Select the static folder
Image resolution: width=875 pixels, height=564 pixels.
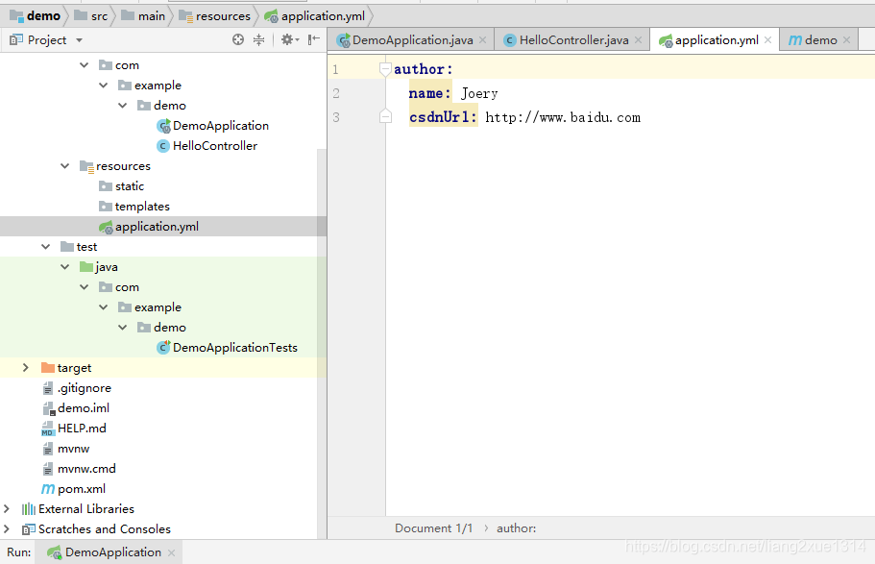[x=130, y=186]
